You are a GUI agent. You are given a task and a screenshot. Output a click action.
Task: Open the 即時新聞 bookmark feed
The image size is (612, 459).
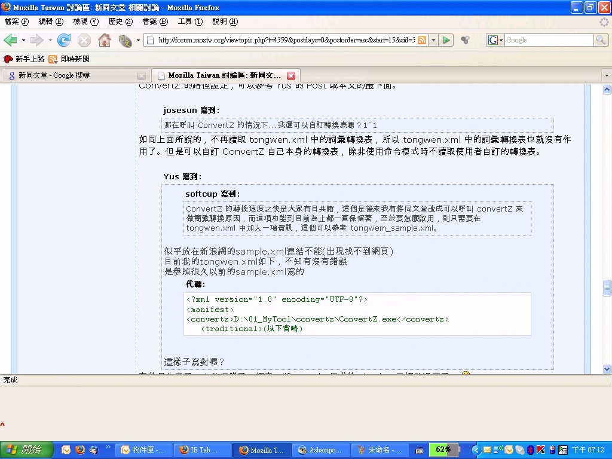point(69,59)
